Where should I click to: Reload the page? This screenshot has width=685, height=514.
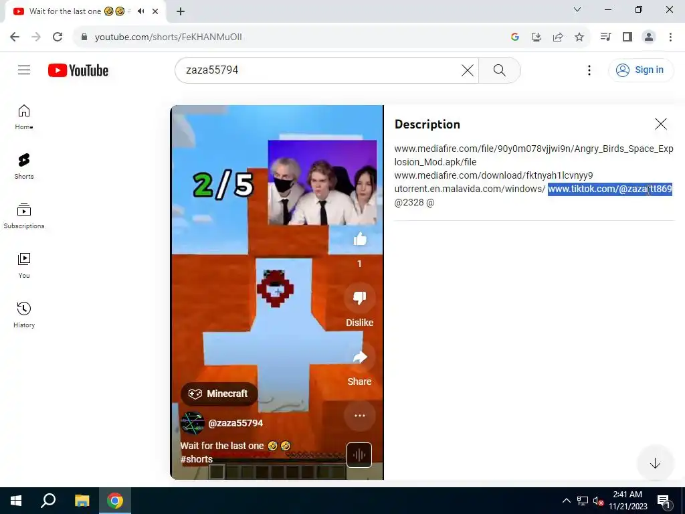pos(58,37)
